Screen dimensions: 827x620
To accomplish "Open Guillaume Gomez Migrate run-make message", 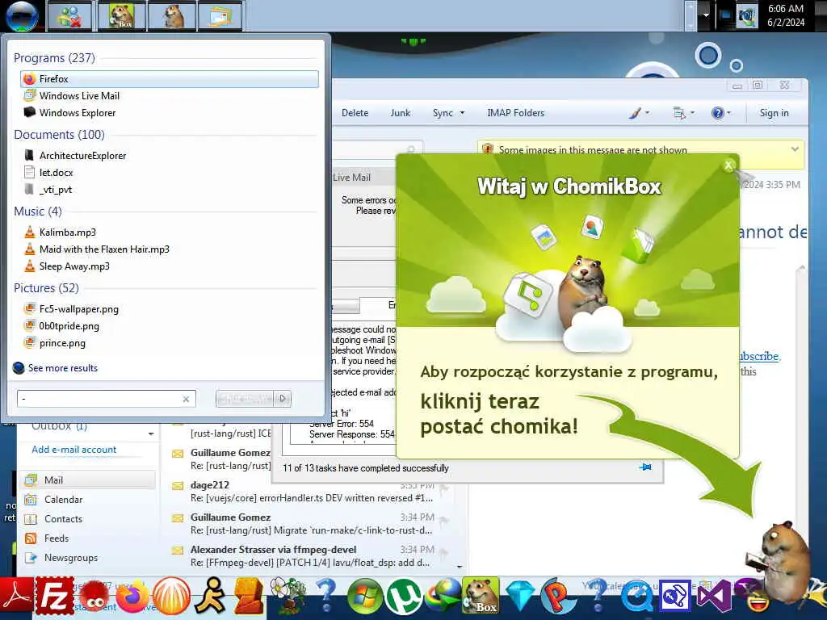I will pyautogui.click(x=311, y=523).
